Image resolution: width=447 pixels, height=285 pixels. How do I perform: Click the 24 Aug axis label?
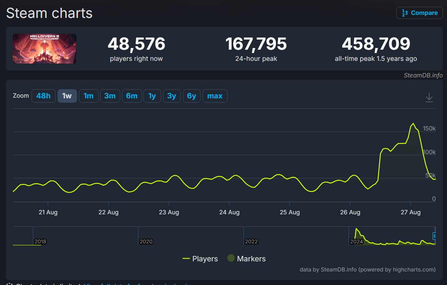point(229,212)
